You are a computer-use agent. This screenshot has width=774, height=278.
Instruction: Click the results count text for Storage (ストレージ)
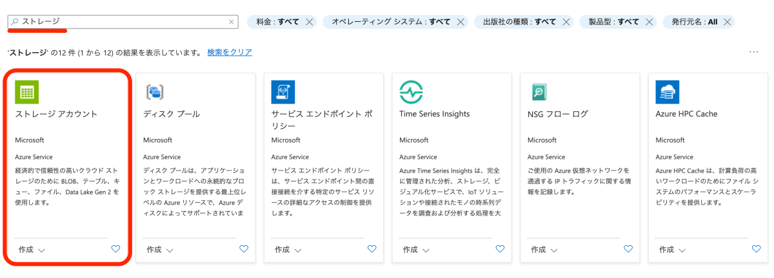pos(104,52)
